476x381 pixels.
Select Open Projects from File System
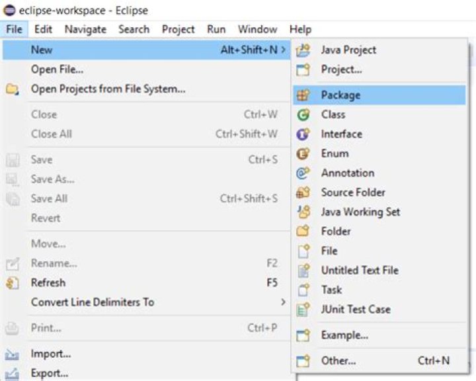click(x=108, y=89)
